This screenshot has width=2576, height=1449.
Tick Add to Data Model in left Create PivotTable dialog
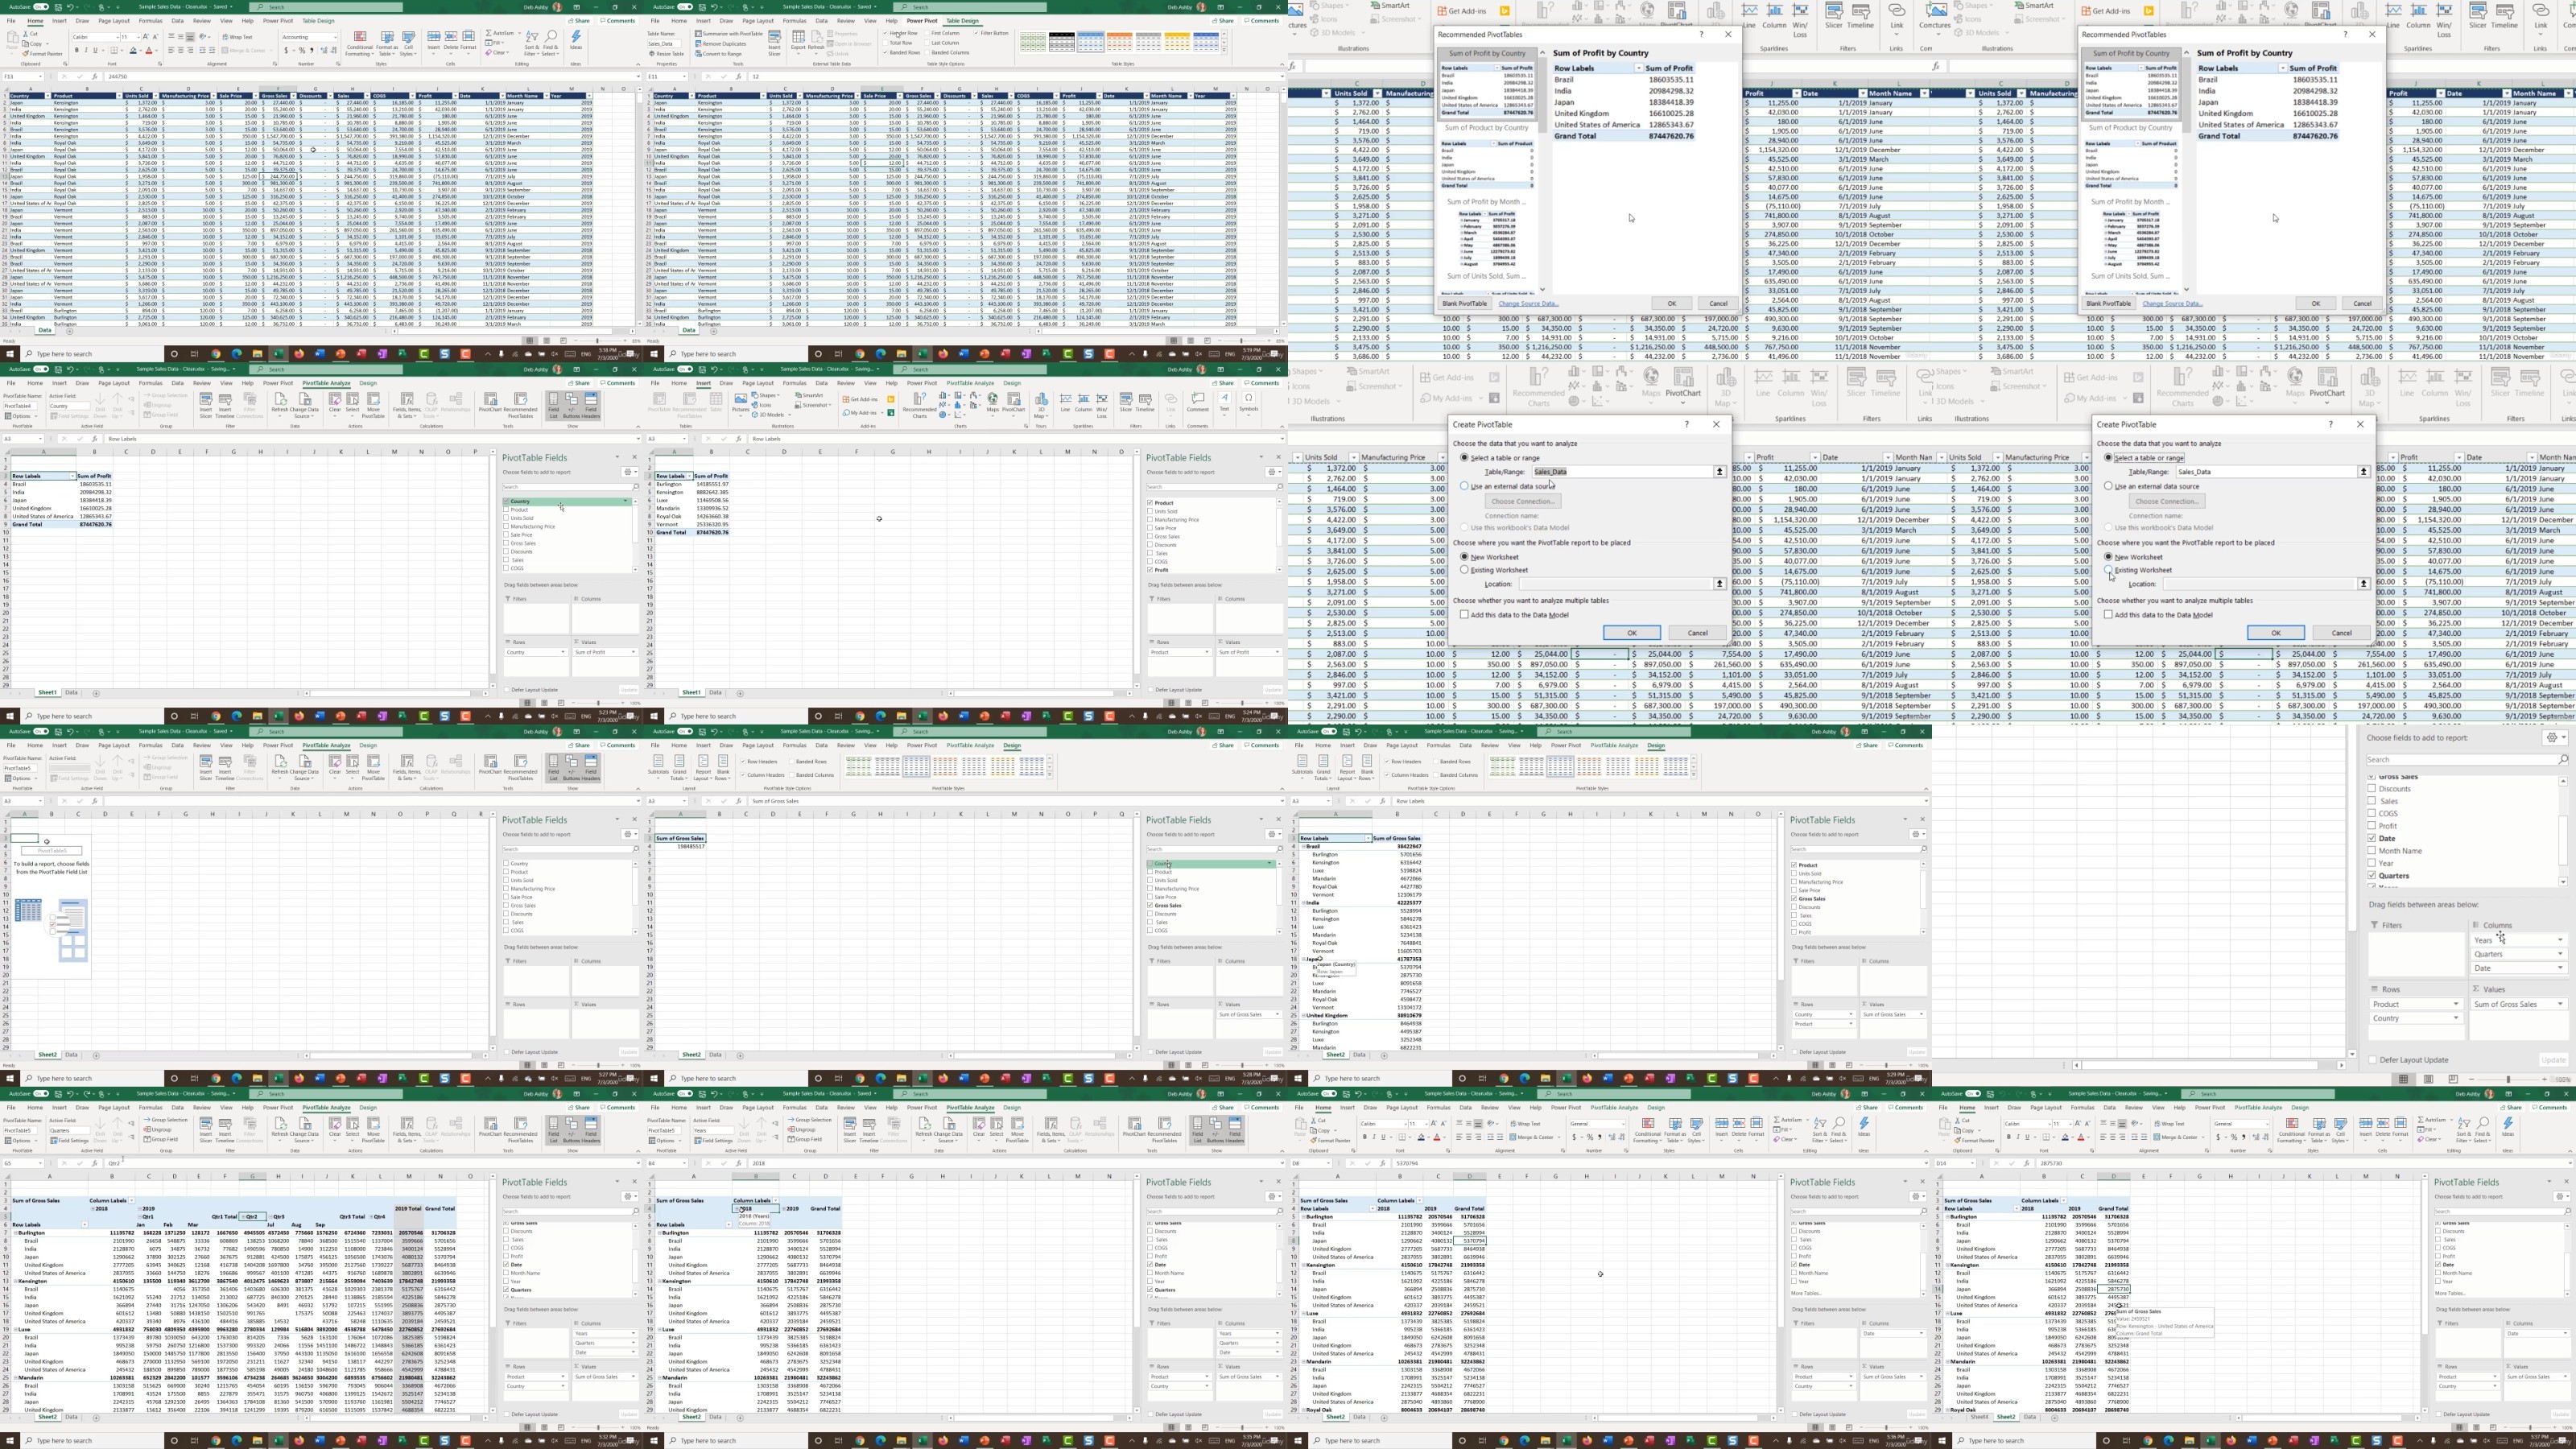pyautogui.click(x=1465, y=615)
